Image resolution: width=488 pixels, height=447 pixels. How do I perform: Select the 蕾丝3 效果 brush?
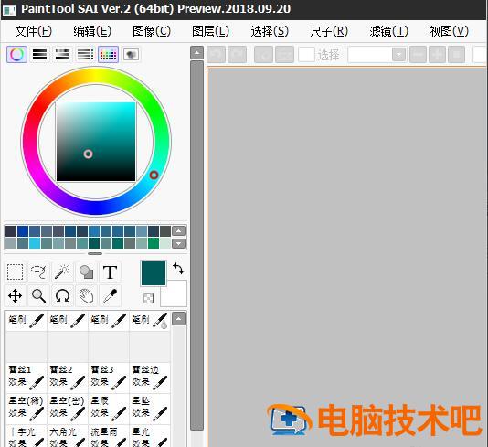[109, 378]
